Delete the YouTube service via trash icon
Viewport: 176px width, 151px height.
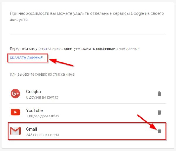[x=159, y=112]
